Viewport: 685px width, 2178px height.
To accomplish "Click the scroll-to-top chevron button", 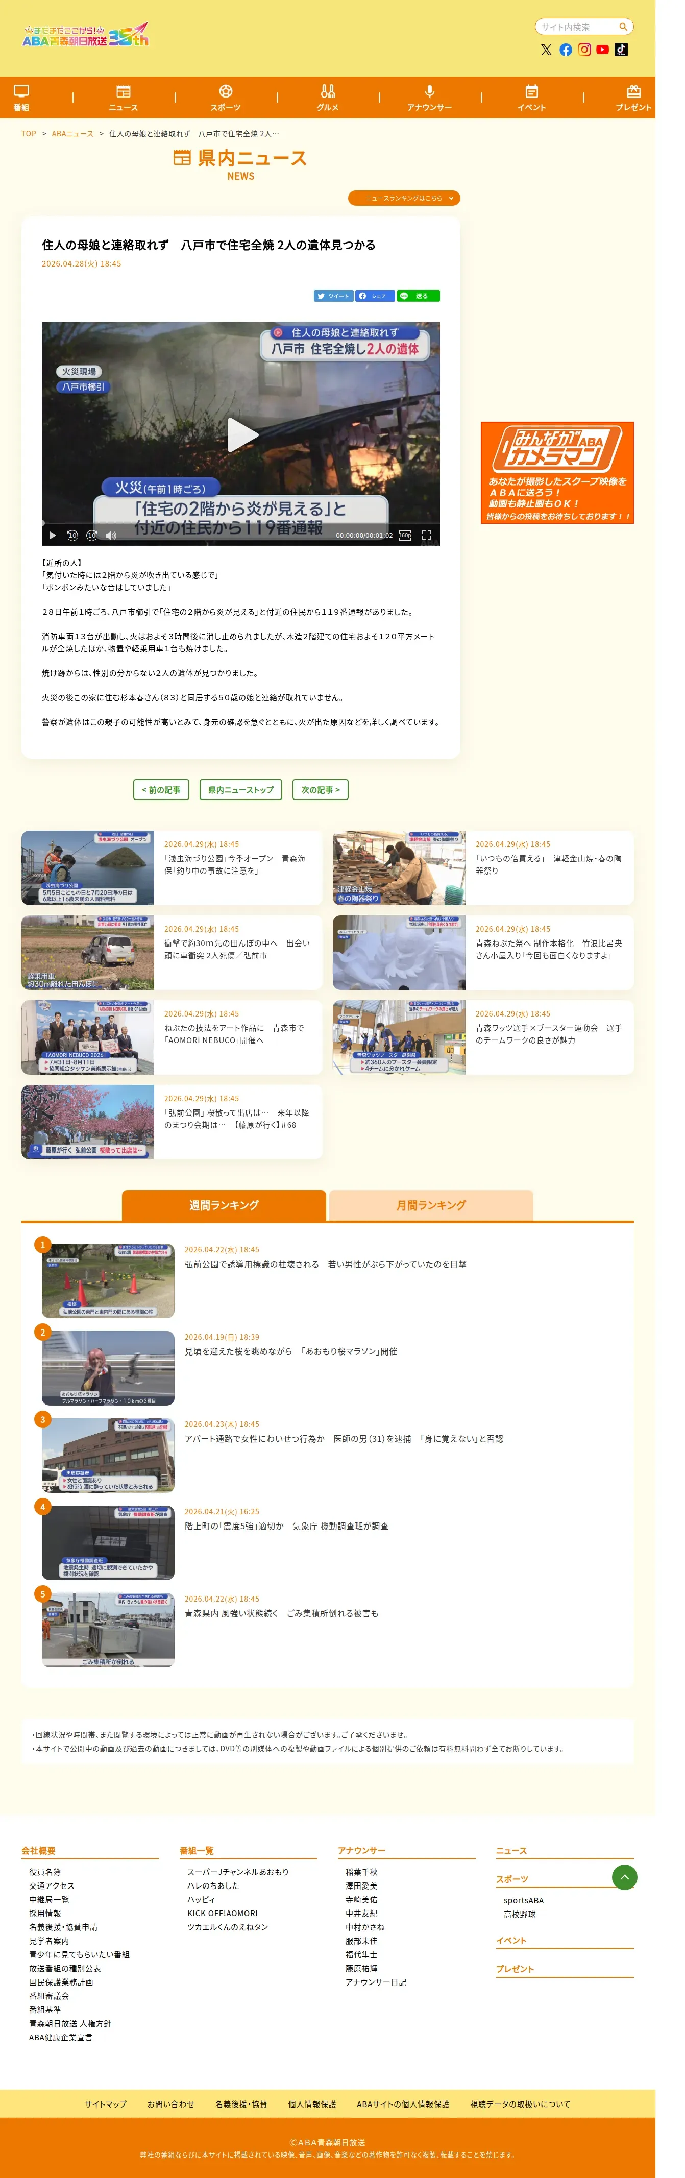I will (x=624, y=1877).
